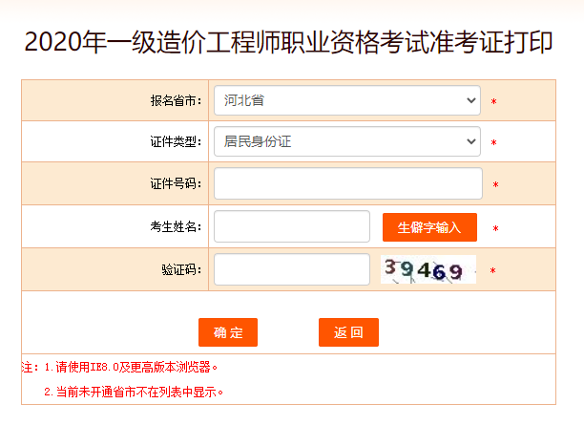Open the 报名省市 province dropdown

click(347, 99)
